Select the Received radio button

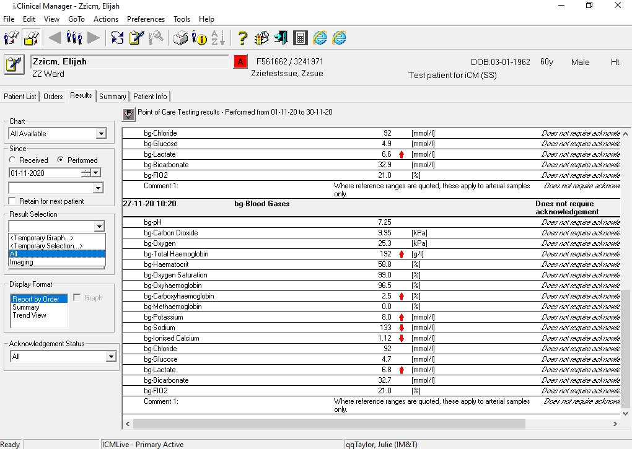coord(12,160)
